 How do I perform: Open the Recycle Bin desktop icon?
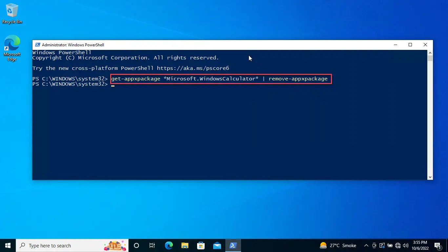tap(12, 14)
